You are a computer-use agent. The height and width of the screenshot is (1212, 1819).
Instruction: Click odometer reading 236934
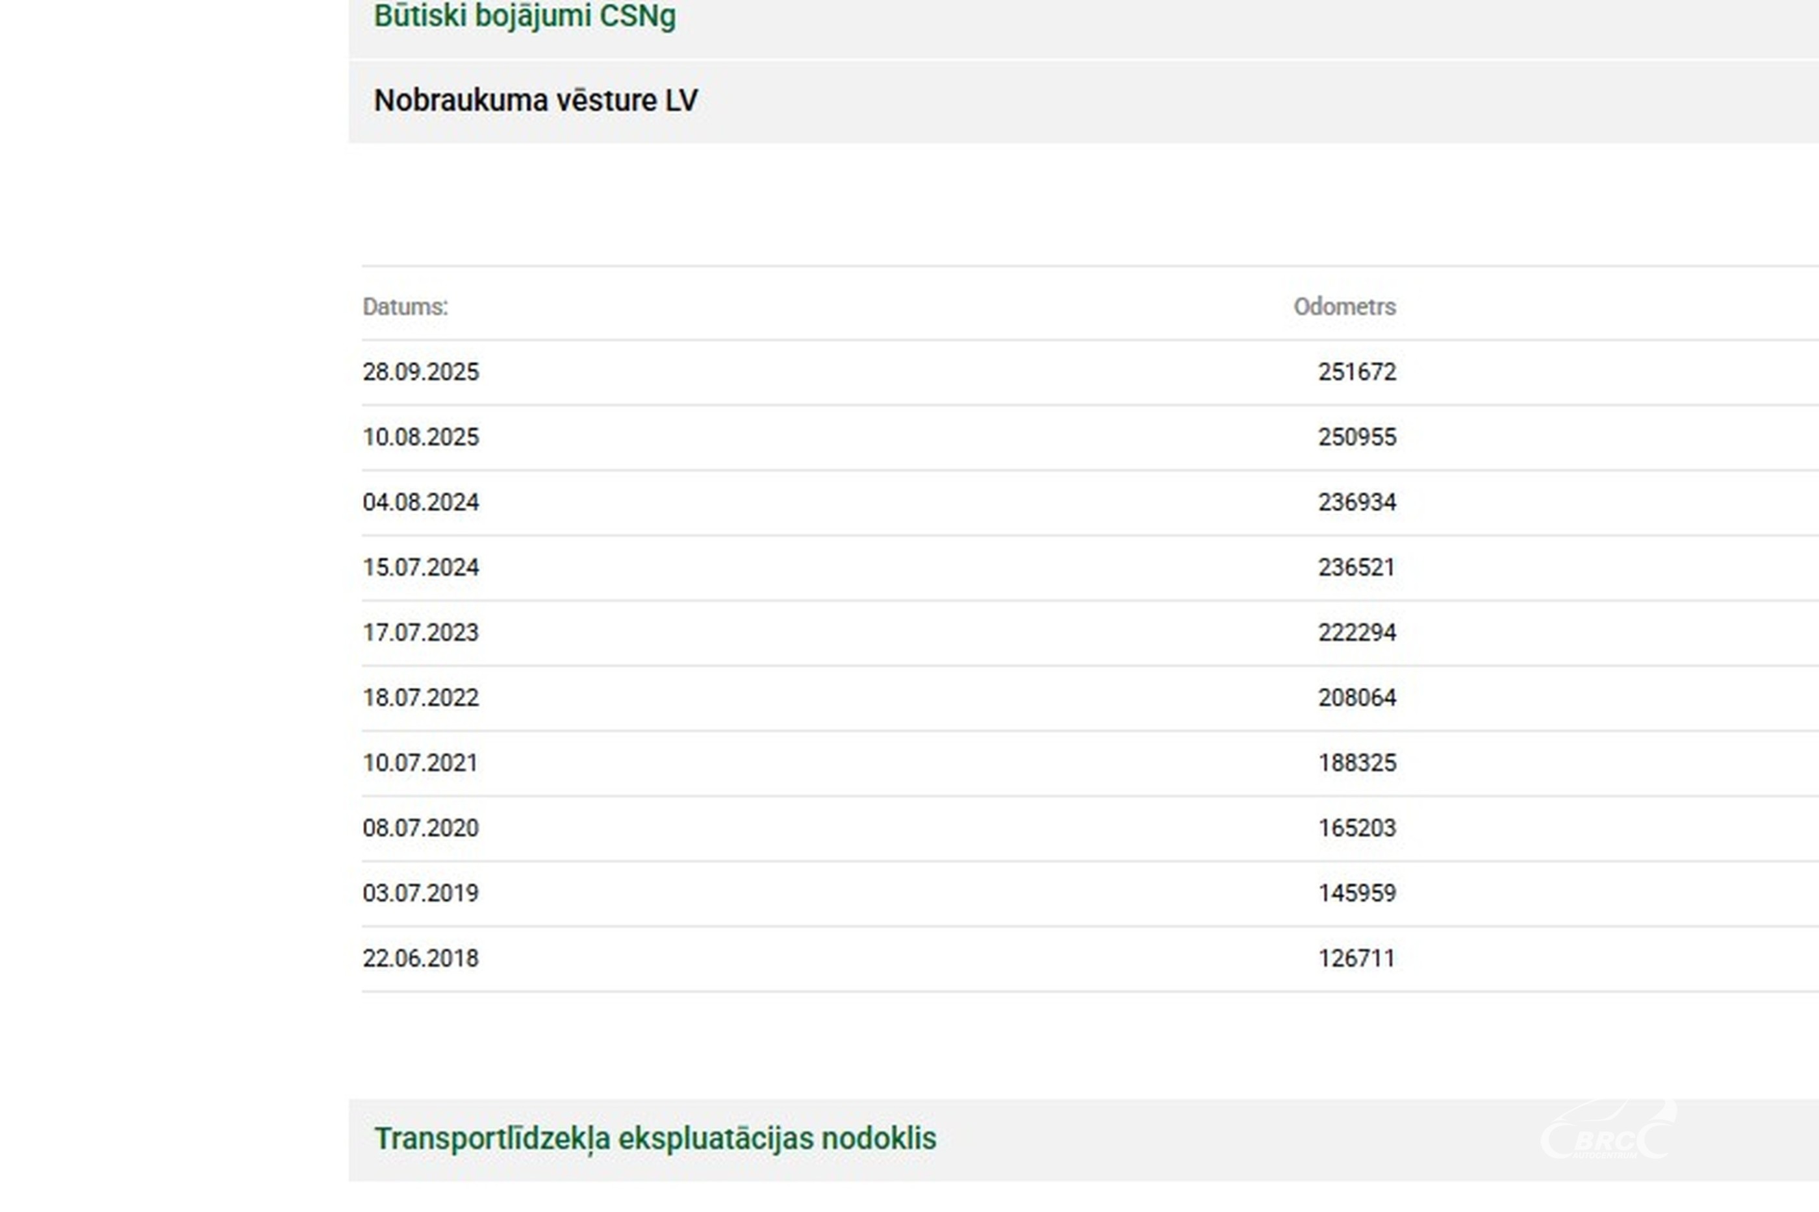tap(1356, 502)
